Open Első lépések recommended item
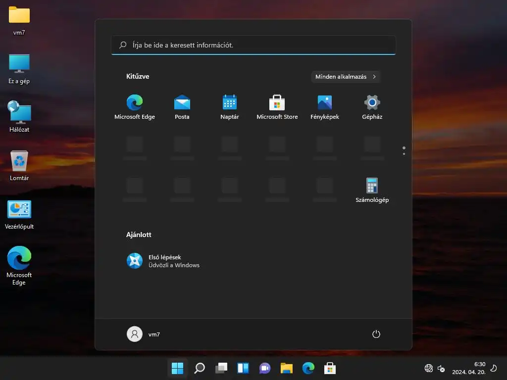507x380 pixels. [163, 261]
